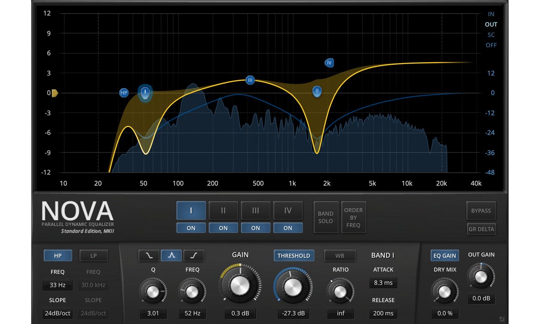Click the LP frequency field 30.0 kHz
The width and height of the screenshot is (540, 324).
click(93, 285)
